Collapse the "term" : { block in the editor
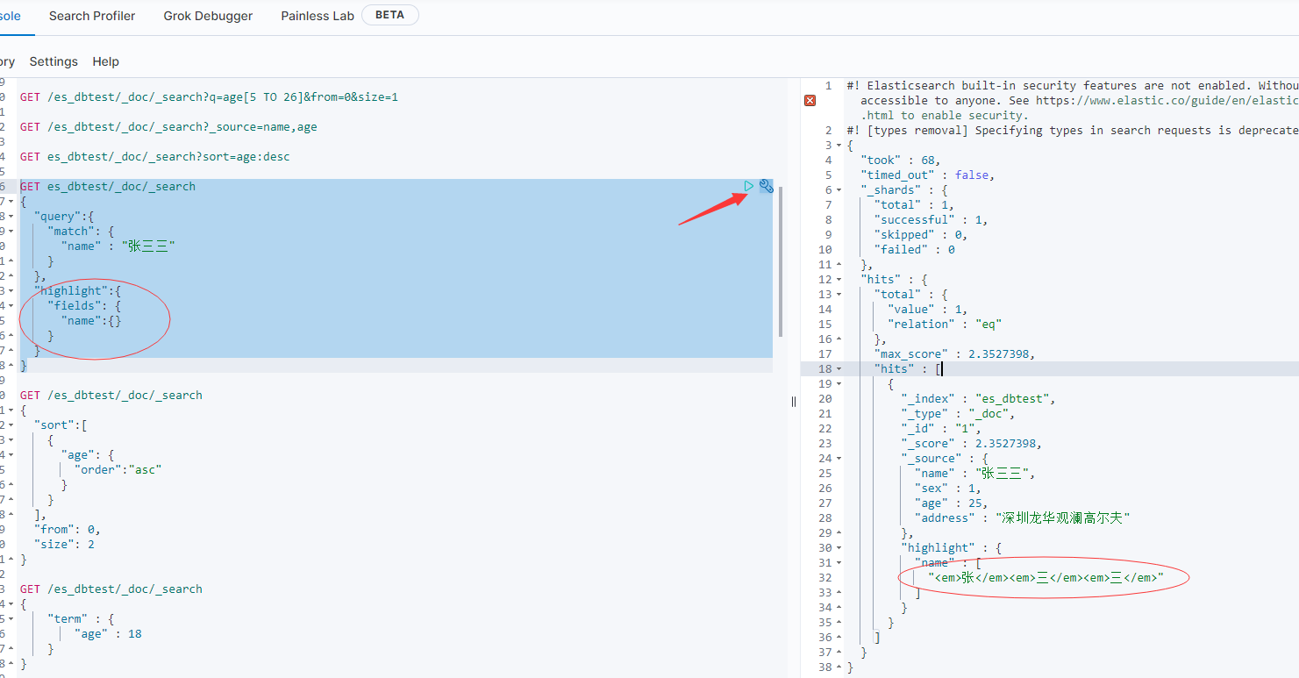The width and height of the screenshot is (1299, 678). coord(10,618)
